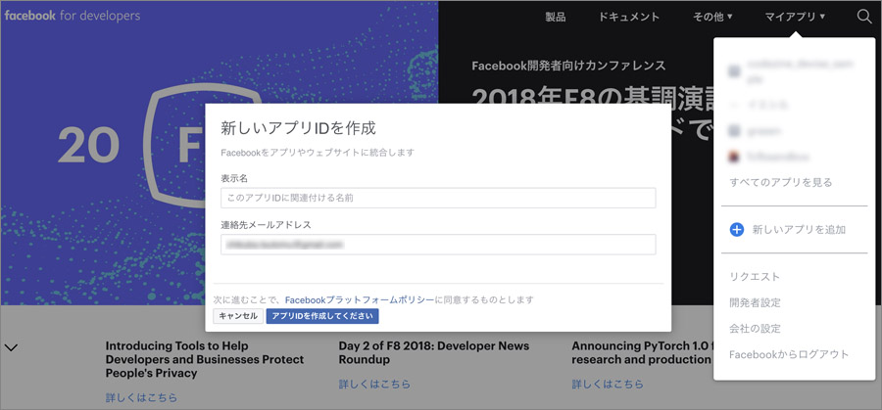This screenshot has height=410, width=882.
Task: Open the Facebookプラットフォームポリシー link
Action: point(360,300)
